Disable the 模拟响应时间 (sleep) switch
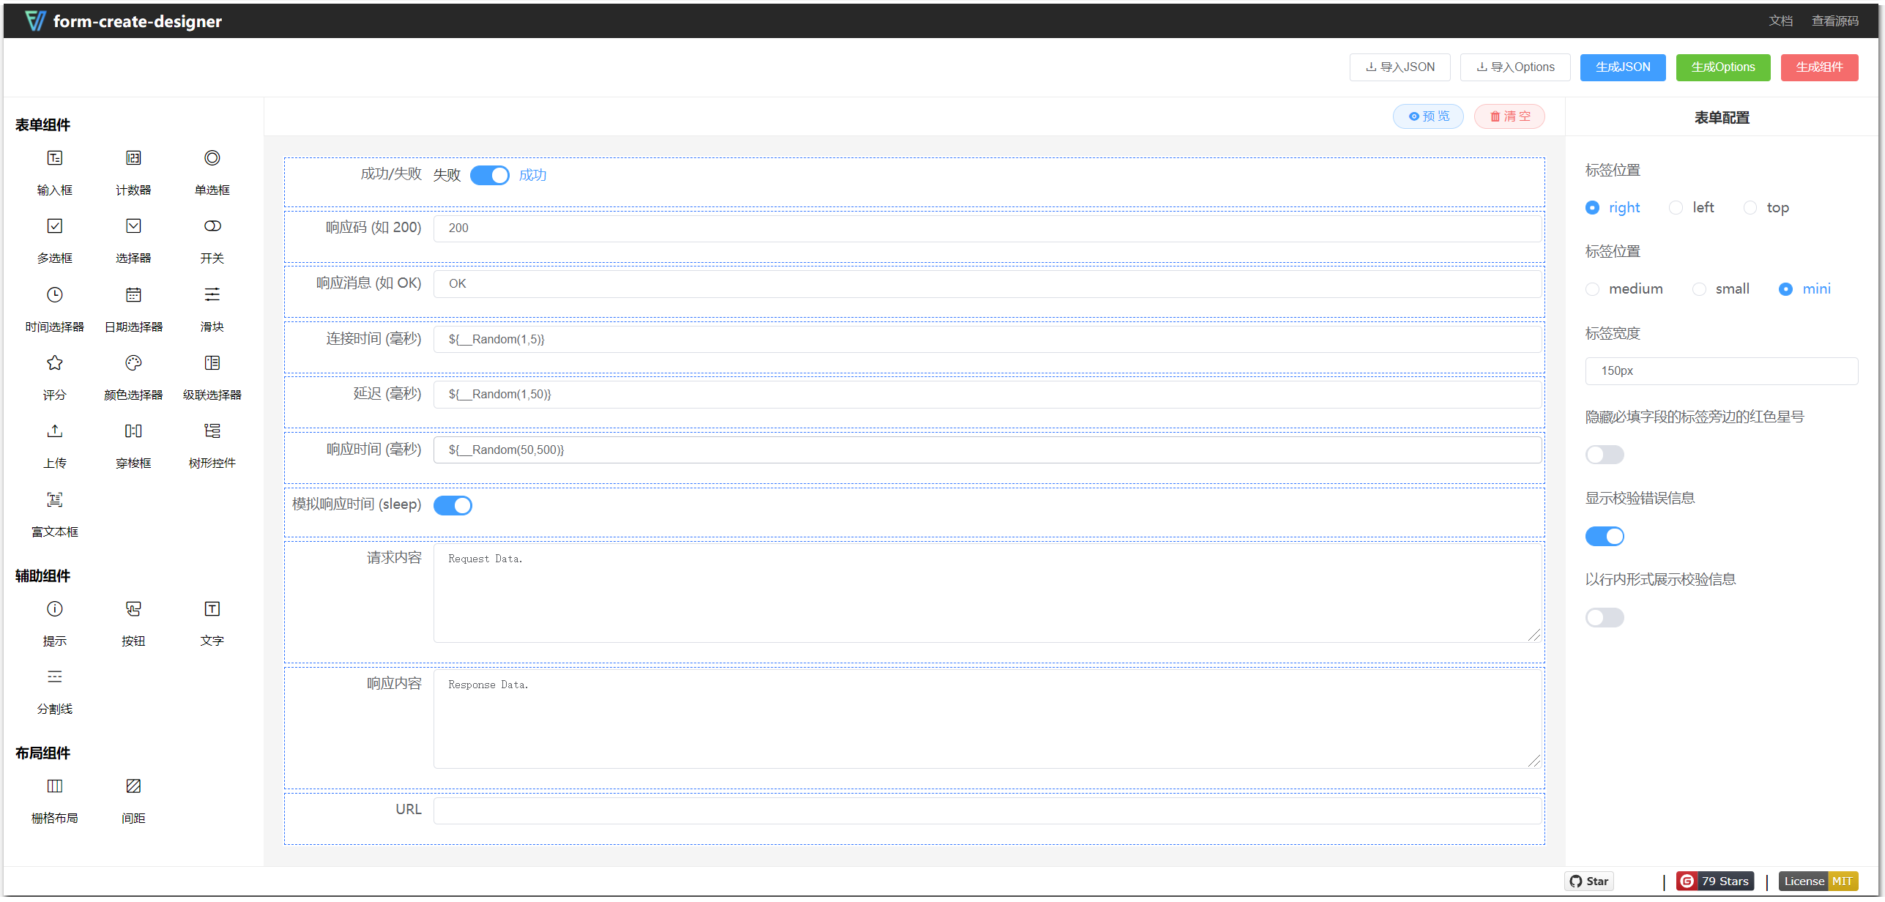This screenshot has height=902, width=1885. click(453, 506)
